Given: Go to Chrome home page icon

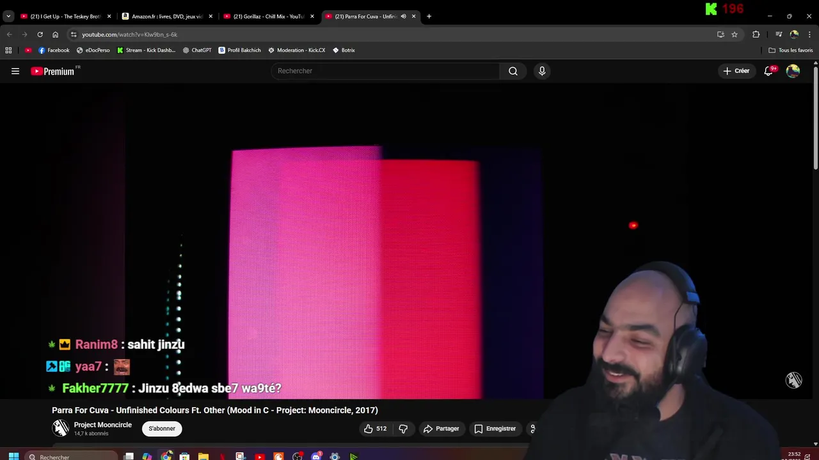Looking at the screenshot, I should click(55, 34).
